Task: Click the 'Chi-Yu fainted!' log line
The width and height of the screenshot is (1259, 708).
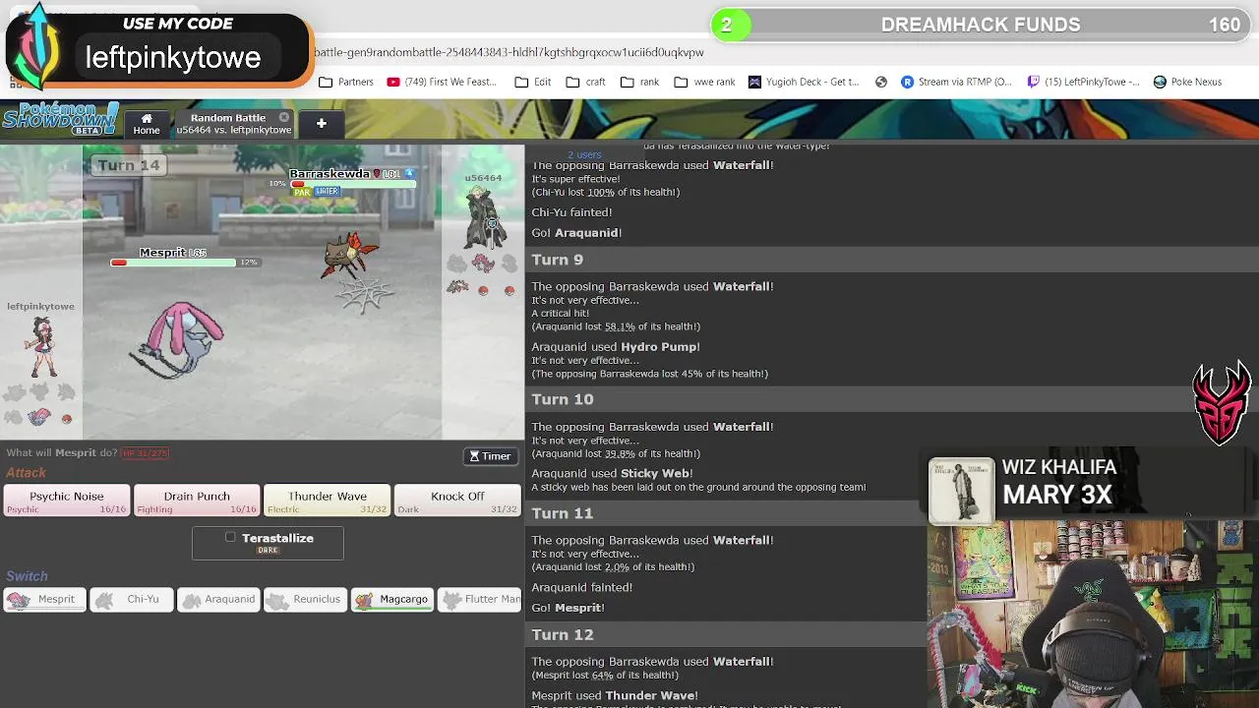Action: 571,212
